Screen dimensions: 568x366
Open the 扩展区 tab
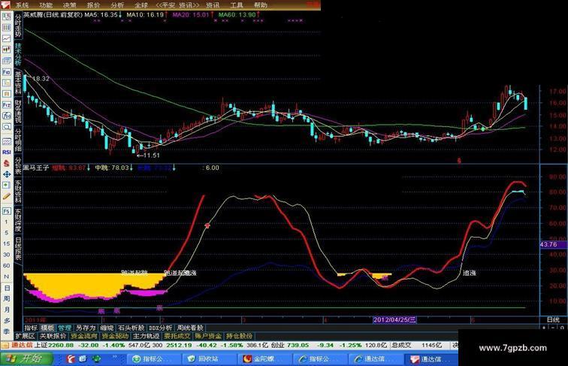(x=25, y=336)
